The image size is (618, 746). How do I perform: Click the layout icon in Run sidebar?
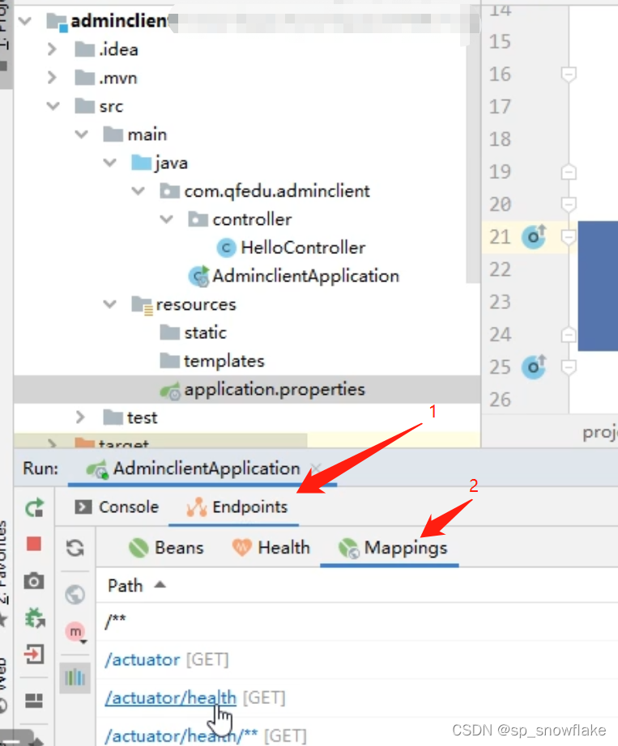[34, 701]
